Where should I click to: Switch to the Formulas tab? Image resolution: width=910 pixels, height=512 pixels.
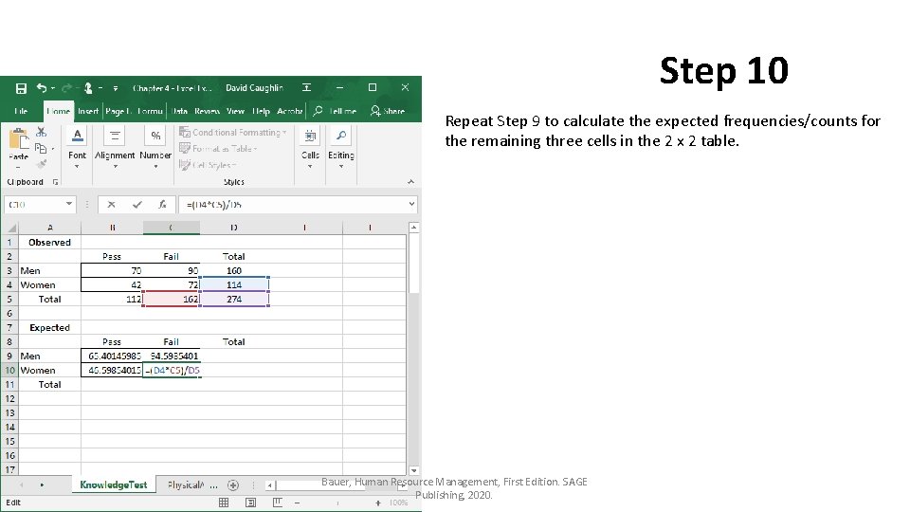tap(151, 111)
